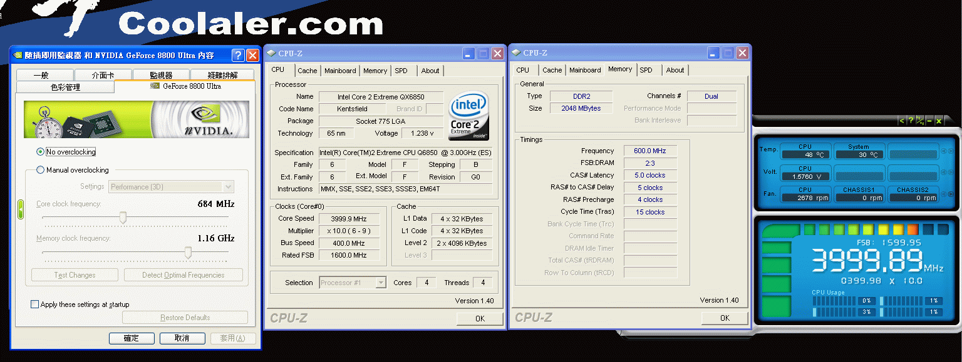Click next arrow on the Temp row

[x=951, y=151]
